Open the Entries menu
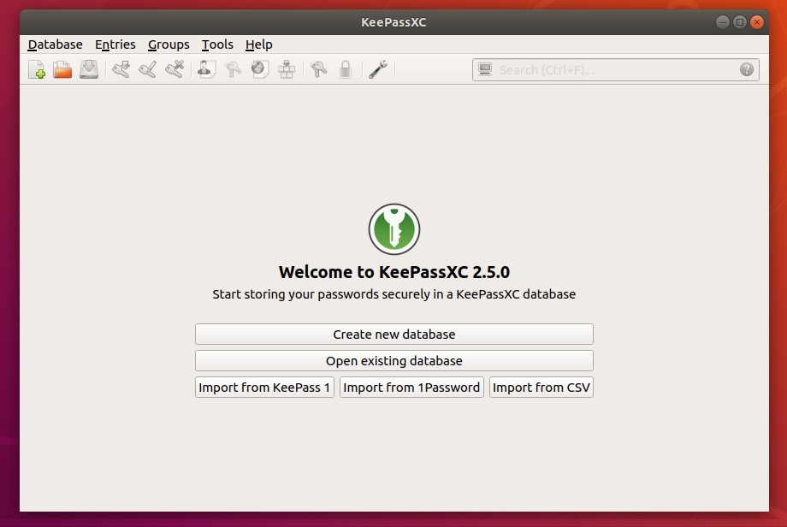Image resolution: width=787 pixels, height=527 pixels. (x=115, y=44)
